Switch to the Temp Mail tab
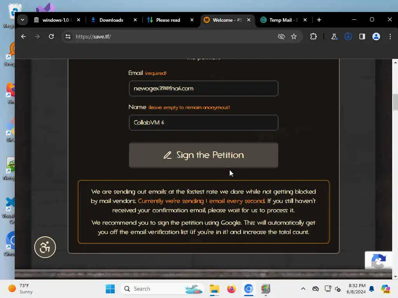The image size is (398, 298). click(x=284, y=20)
